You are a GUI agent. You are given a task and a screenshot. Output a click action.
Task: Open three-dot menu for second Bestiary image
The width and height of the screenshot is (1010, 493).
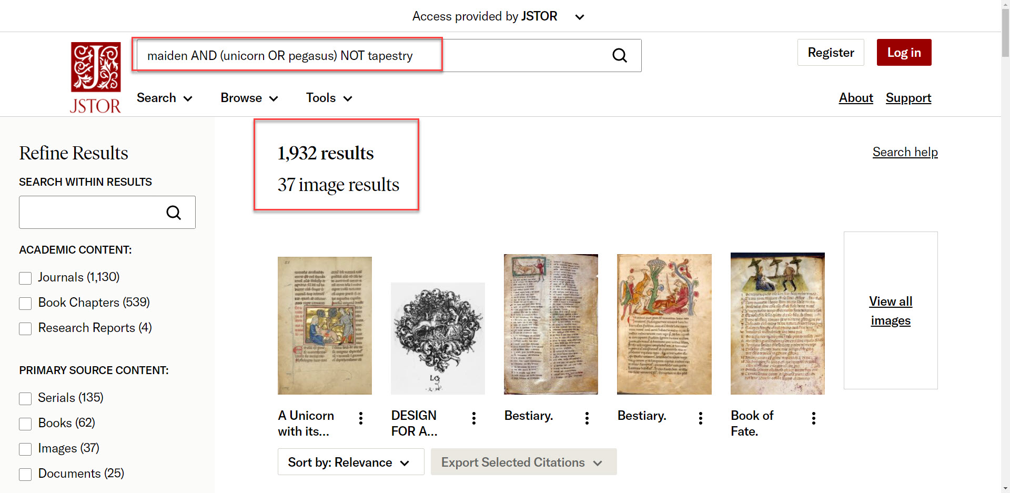701,418
